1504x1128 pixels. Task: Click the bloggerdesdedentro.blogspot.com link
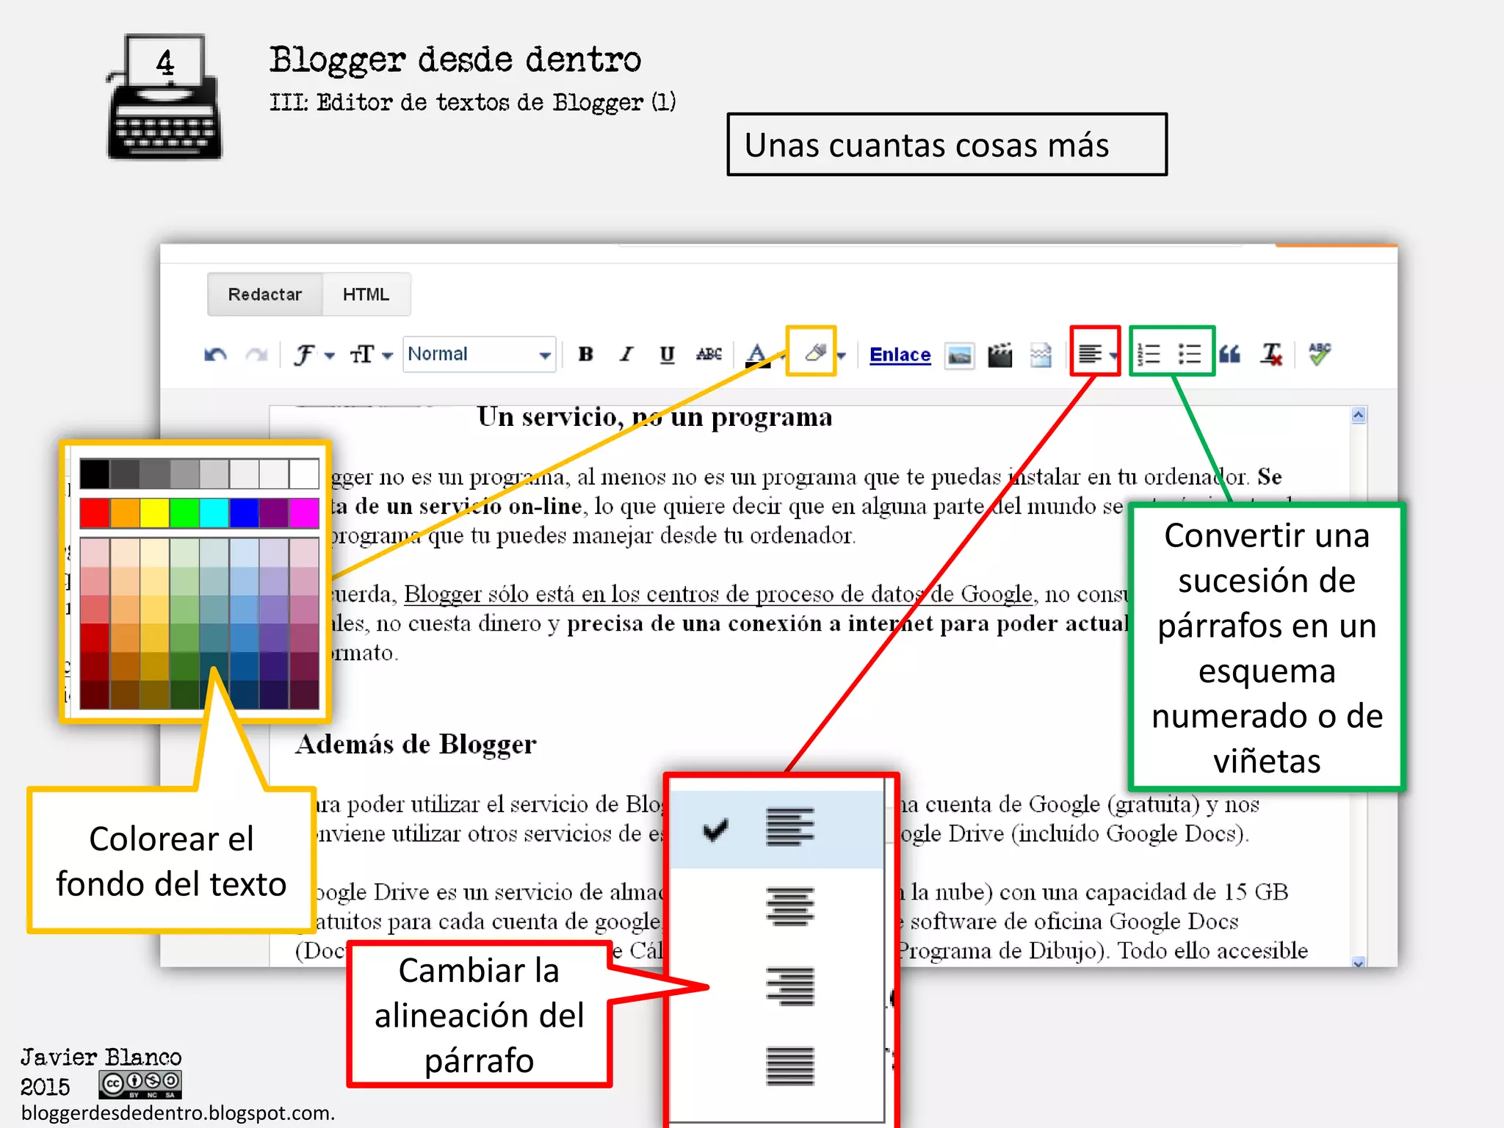click(x=177, y=1113)
